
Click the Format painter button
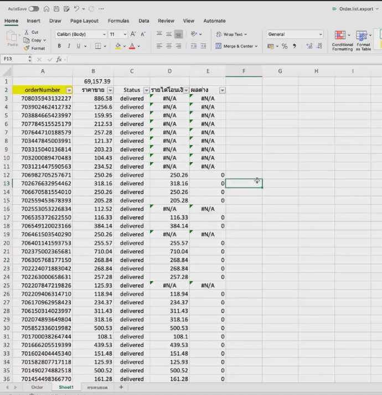coord(35,48)
